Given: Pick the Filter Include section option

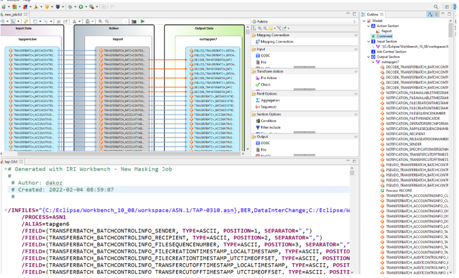Looking at the screenshot, I should (270, 128).
